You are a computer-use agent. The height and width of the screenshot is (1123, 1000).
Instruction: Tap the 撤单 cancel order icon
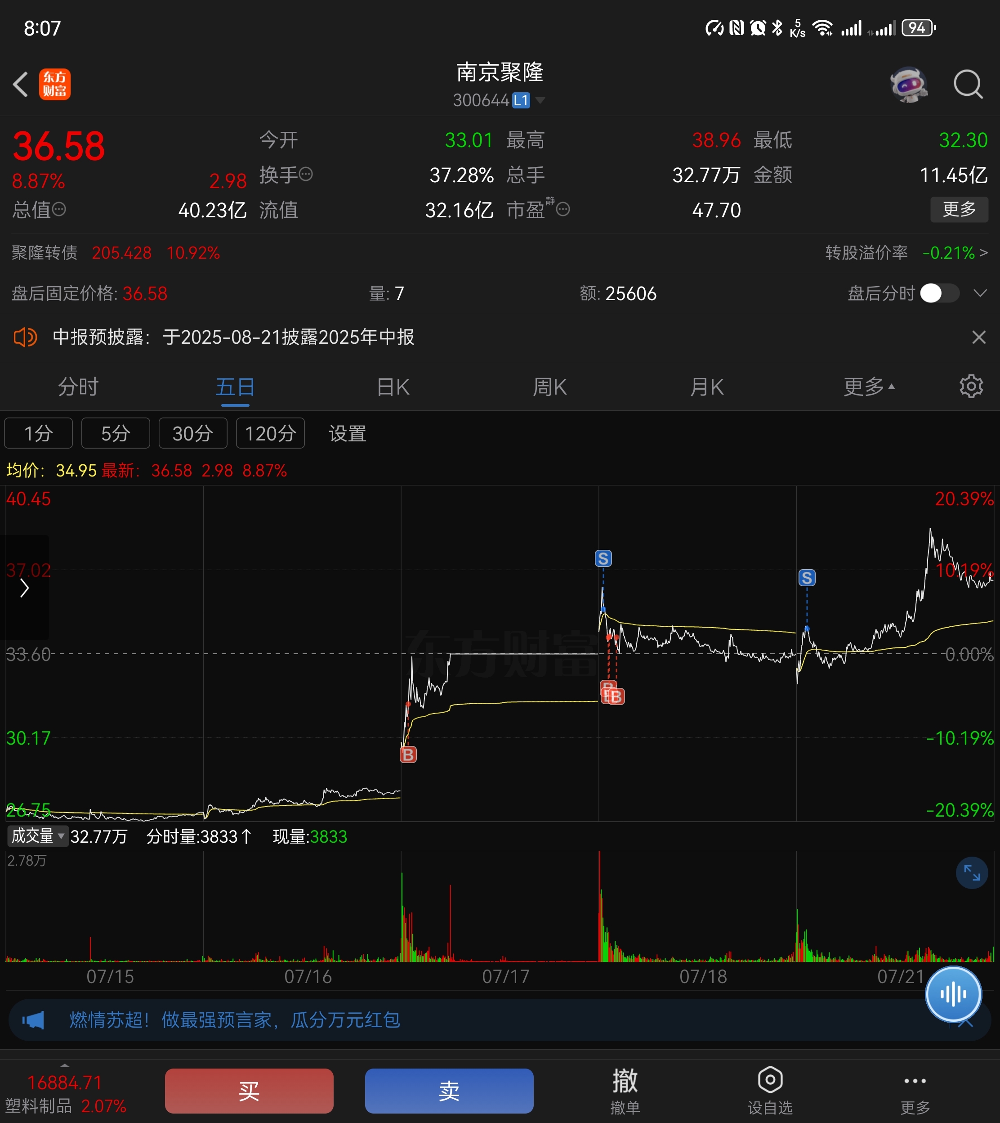coord(625,1092)
